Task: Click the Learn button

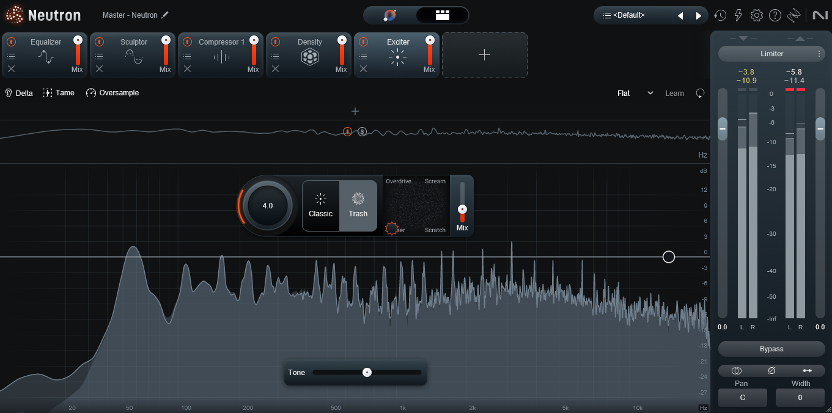Action: pos(675,93)
